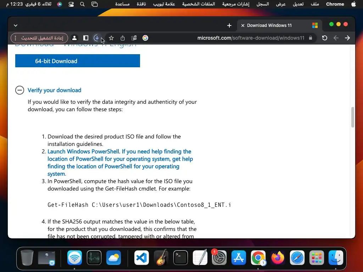Open Terminal from the dock
Image resolution: width=363 pixels, height=272 pixels.
[x=180, y=257]
